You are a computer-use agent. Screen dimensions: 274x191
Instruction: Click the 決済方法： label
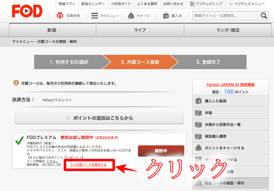tap(23, 100)
